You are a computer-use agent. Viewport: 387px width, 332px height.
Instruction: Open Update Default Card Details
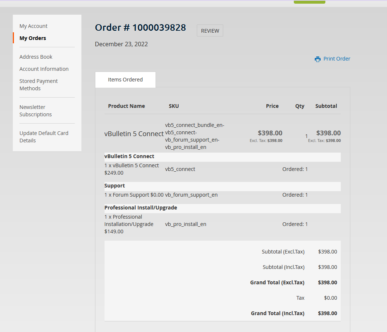pos(44,137)
